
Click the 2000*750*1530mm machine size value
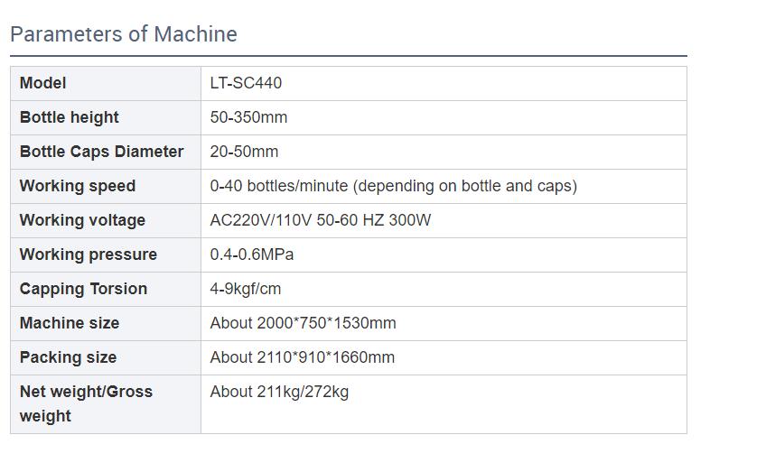pos(303,323)
